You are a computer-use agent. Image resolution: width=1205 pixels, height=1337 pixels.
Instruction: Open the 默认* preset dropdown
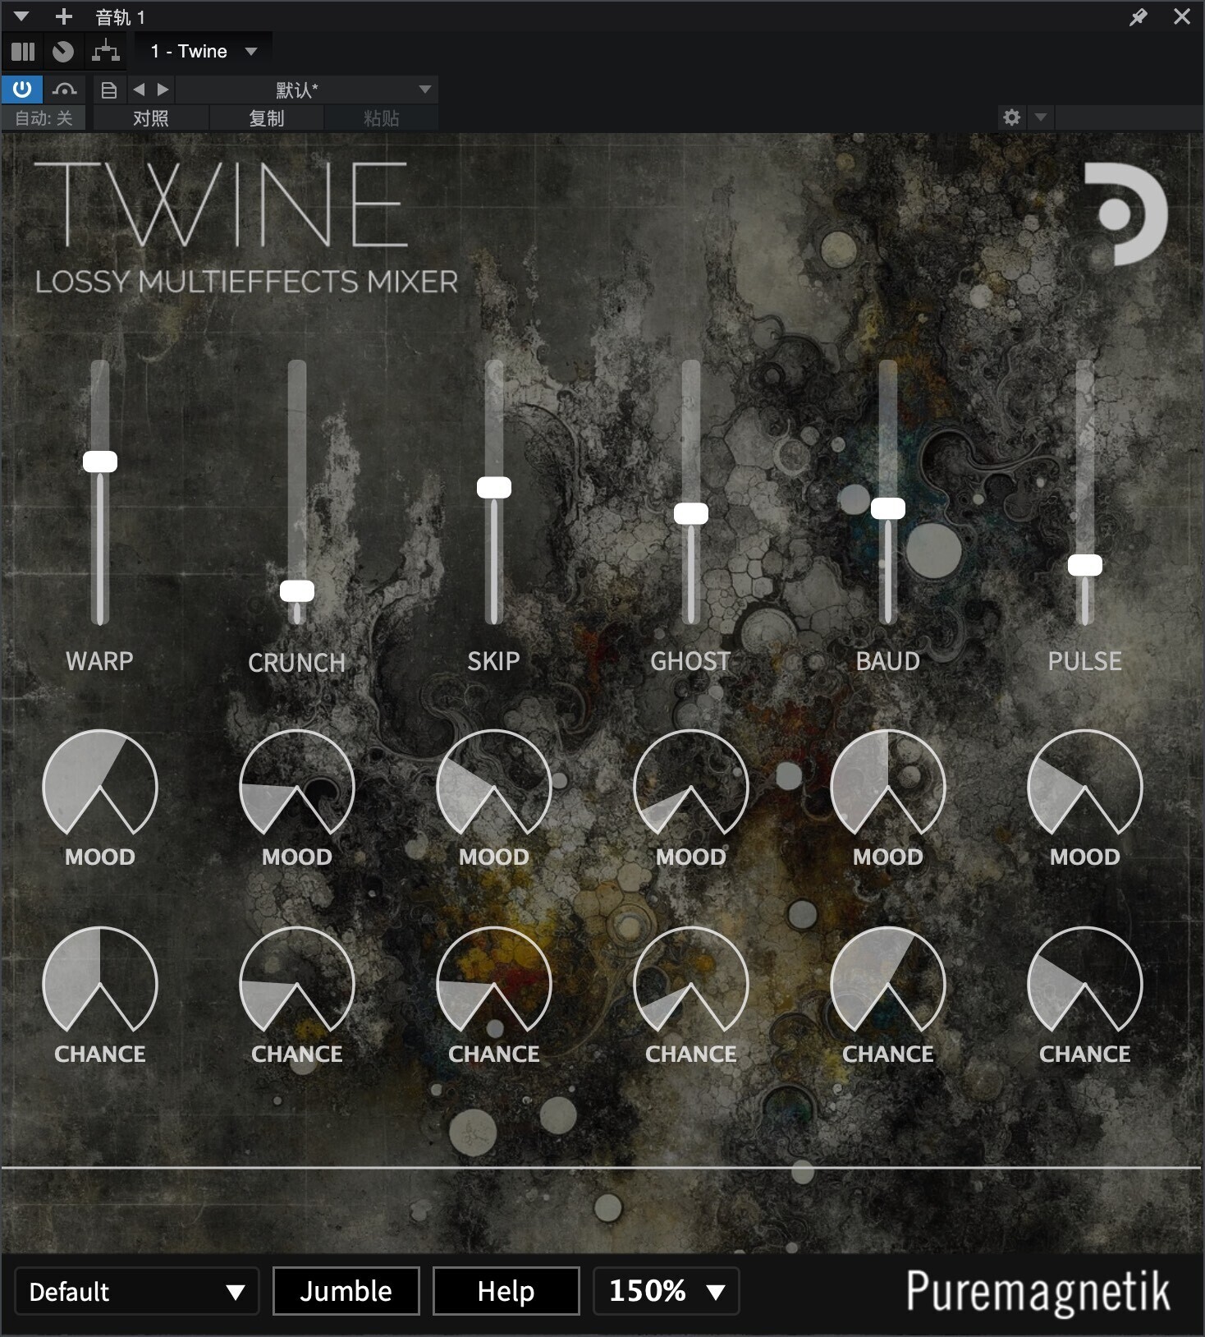coord(307,90)
